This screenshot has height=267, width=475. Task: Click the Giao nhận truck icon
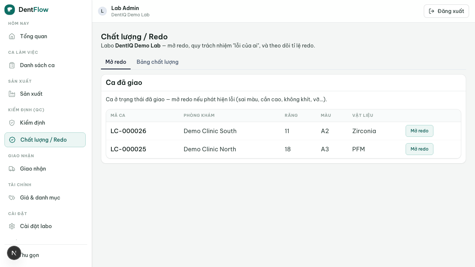click(x=12, y=169)
